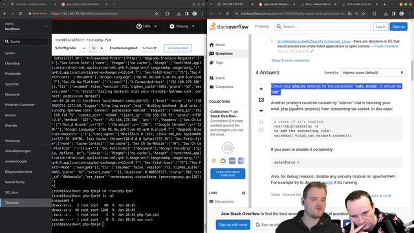Open downloads in the Stack Overflow window
The width and height of the screenshot is (414, 233).
coord(386,14)
